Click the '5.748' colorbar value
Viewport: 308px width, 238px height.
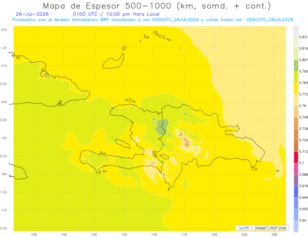coord(303,117)
